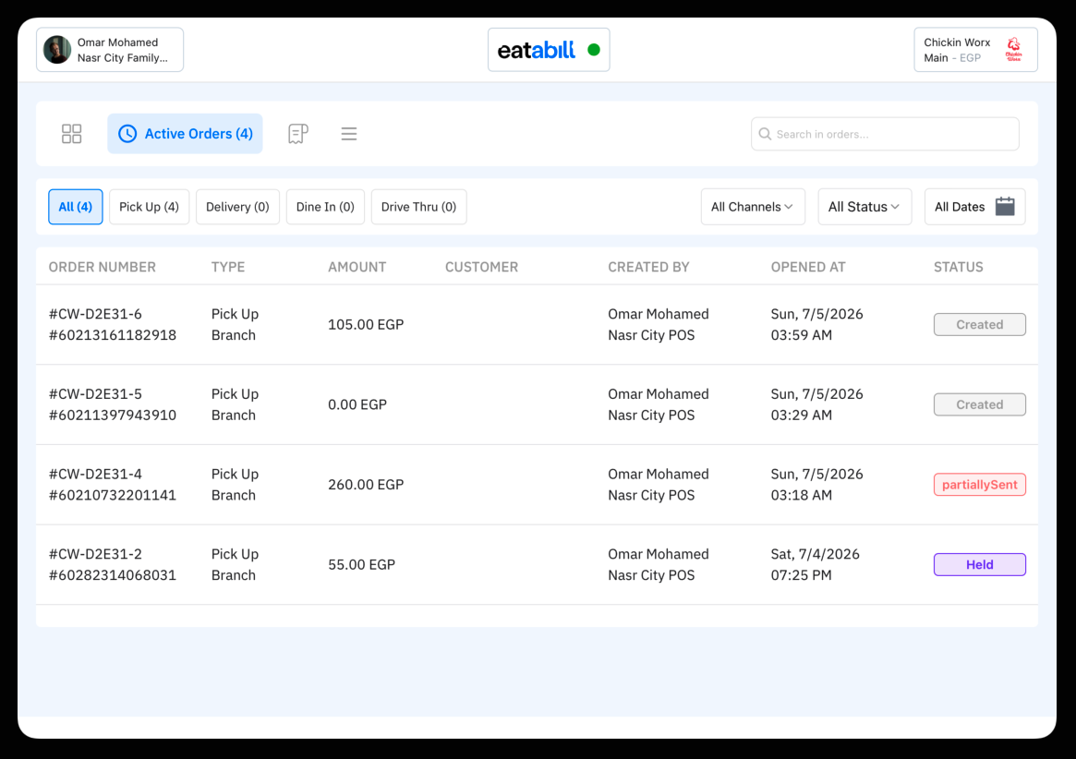Click order id #60282314068031
The height and width of the screenshot is (759, 1076).
click(113, 576)
